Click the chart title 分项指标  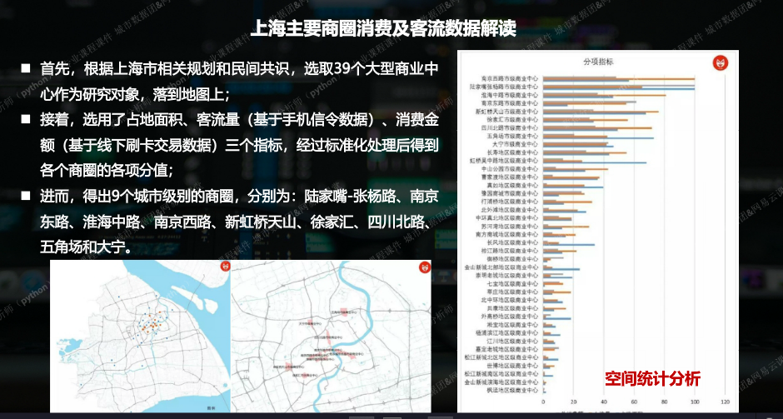(x=598, y=62)
